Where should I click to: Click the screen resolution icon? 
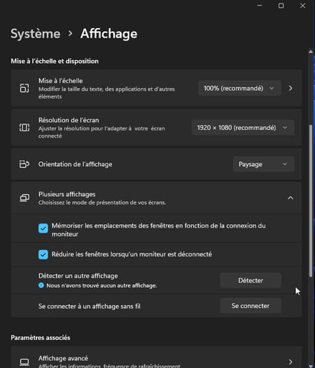tap(24, 128)
